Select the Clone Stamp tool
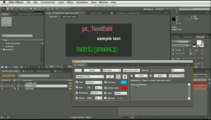This screenshot has height=120, width=211. click(x=48, y=9)
